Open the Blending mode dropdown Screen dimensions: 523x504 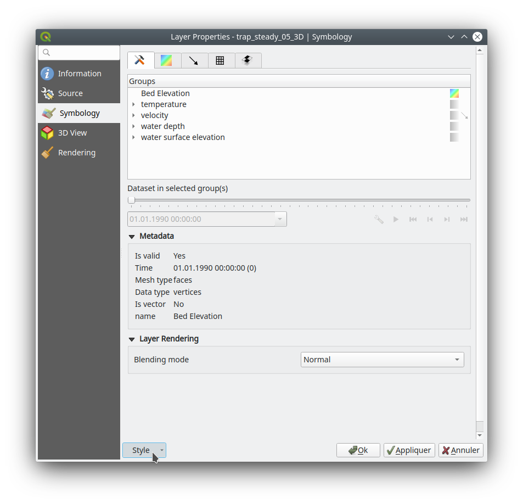[382, 360]
